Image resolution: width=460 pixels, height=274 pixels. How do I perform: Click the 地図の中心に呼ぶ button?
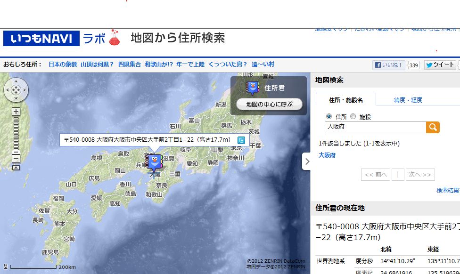coord(269,105)
